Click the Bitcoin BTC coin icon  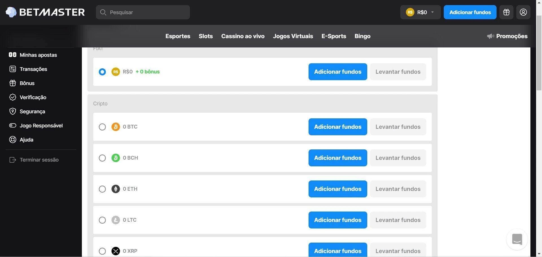click(x=116, y=127)
